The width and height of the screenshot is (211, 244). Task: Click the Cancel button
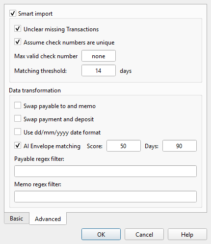point(144,234)
